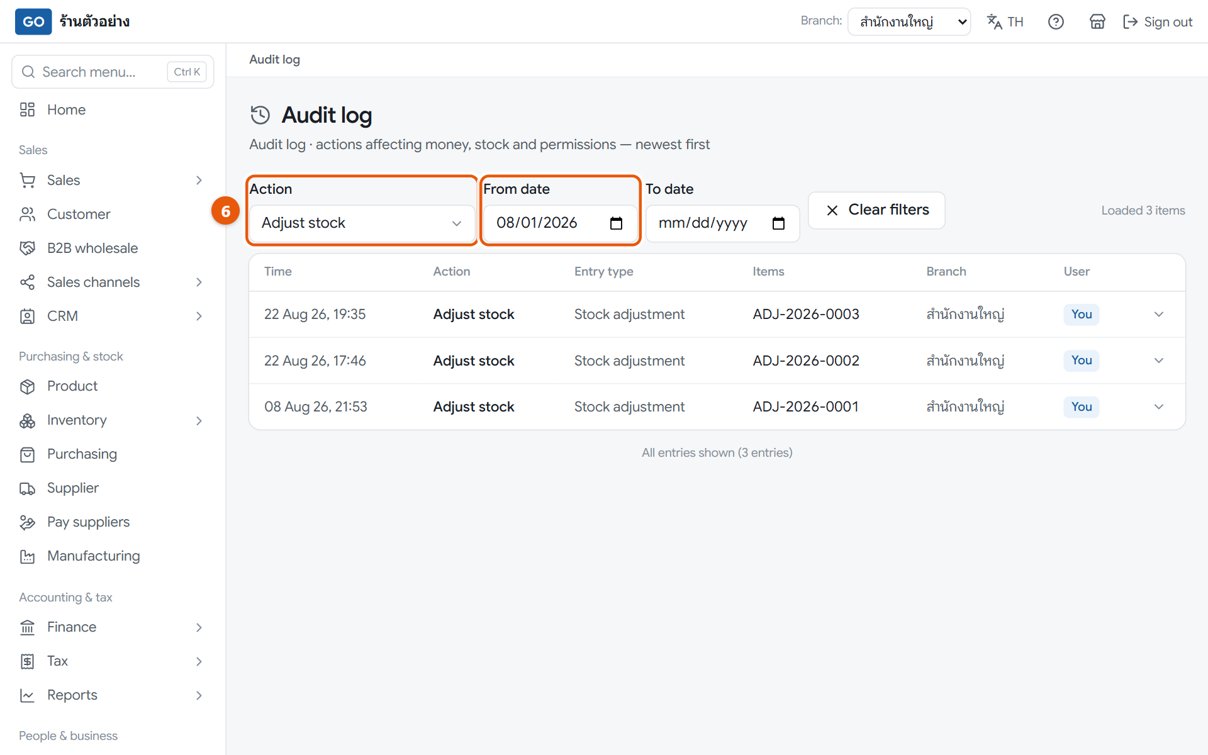
Task: Click the Product box icon
Action: (x=27, y=386)
